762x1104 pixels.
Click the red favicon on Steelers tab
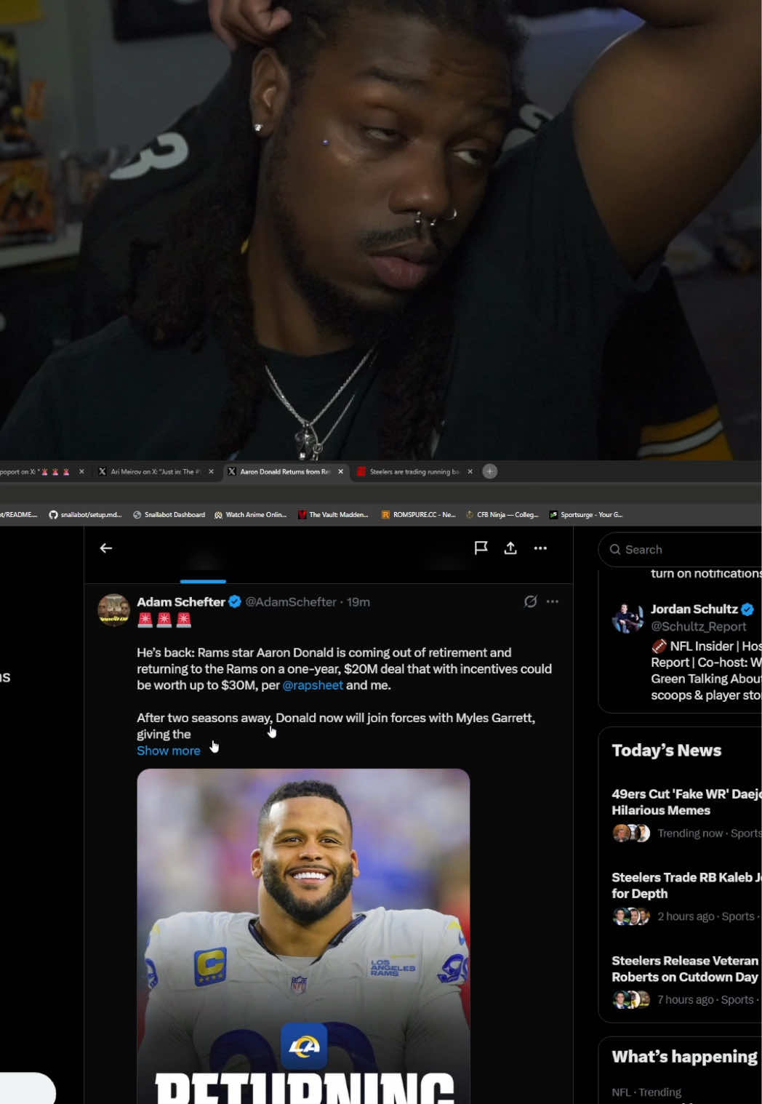click(361, 471)
